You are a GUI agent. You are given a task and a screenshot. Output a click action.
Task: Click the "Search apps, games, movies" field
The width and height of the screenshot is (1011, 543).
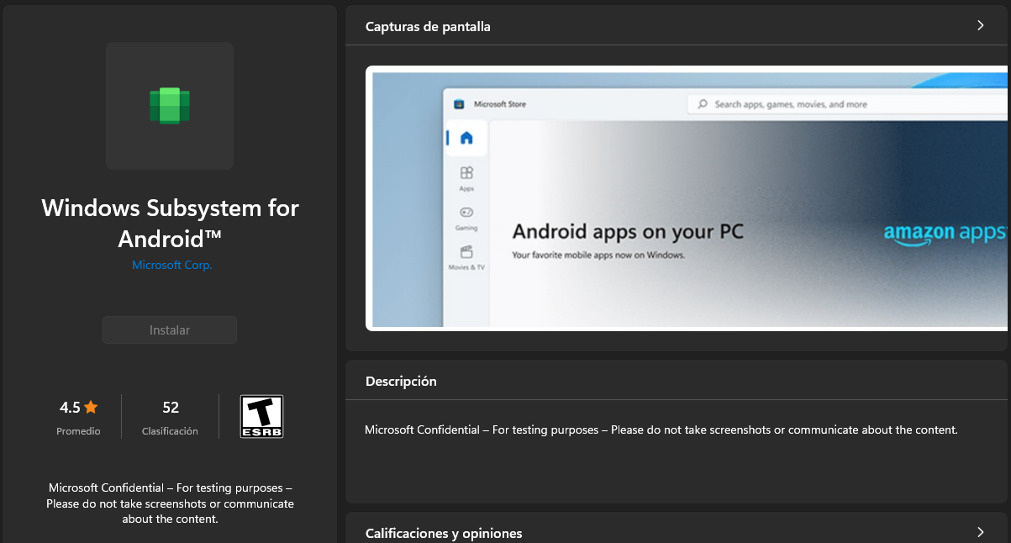coord(790,104)
